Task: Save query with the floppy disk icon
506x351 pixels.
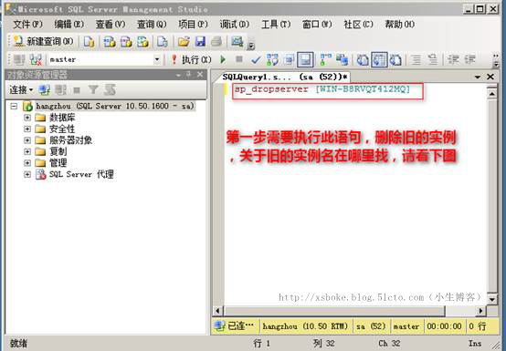Action: tap(200, 42)
